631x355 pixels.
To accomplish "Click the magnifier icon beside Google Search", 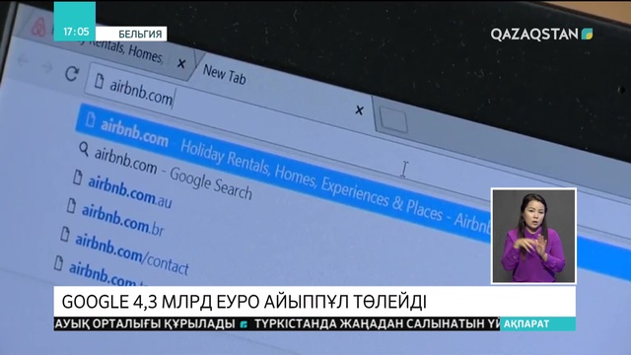I will coord(83,149).
